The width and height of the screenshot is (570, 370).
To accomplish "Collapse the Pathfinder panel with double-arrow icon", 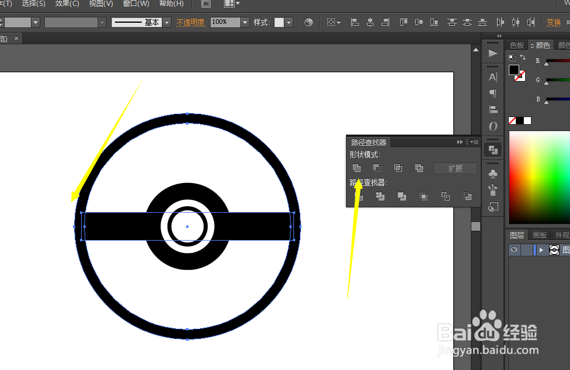I will [x=460, y=142].
